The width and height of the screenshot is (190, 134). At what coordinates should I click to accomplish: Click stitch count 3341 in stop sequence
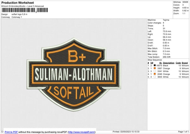(x=160, y=71)
